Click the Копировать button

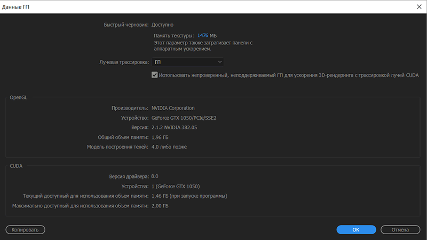(25, 230)
